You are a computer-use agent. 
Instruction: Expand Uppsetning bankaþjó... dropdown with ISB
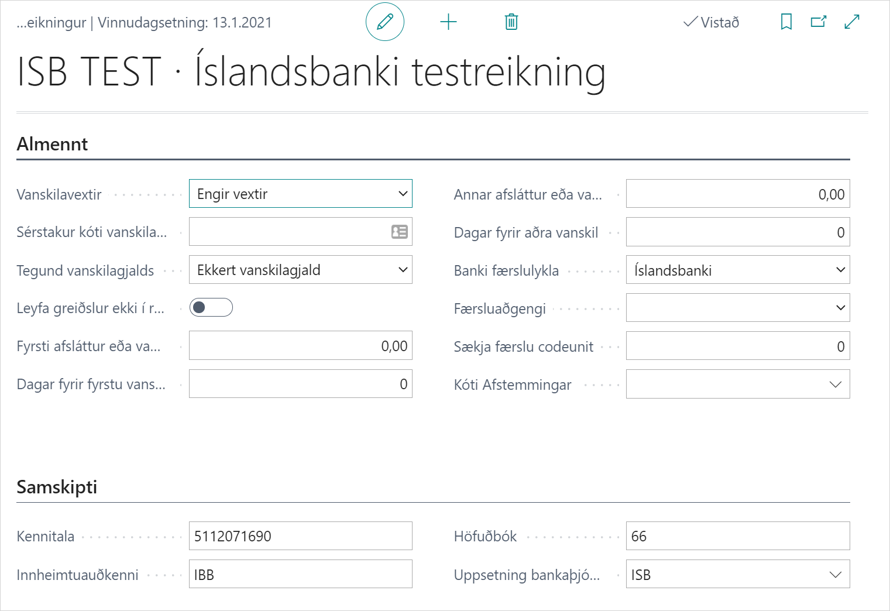click(x=836, y=575)
